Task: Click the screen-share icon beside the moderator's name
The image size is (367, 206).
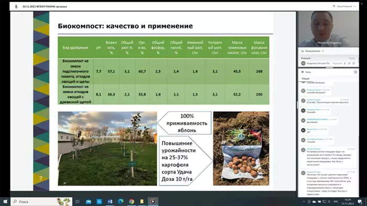Action: coord(353,63)
